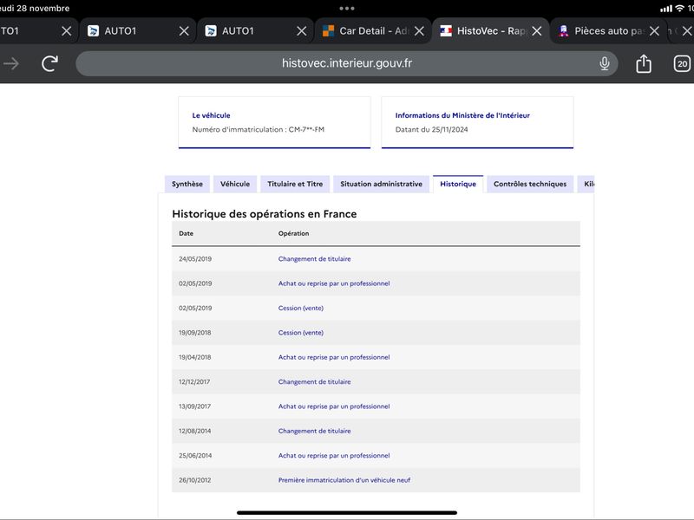Click the date 26/10/2012
This screenshot has height=520, width=694.
[194, 480]
